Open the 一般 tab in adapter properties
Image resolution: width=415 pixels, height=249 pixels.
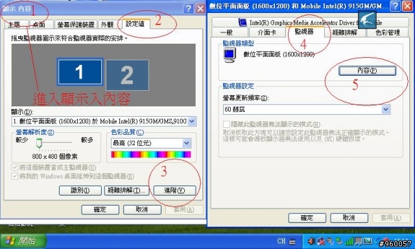(x=230, y=32)
